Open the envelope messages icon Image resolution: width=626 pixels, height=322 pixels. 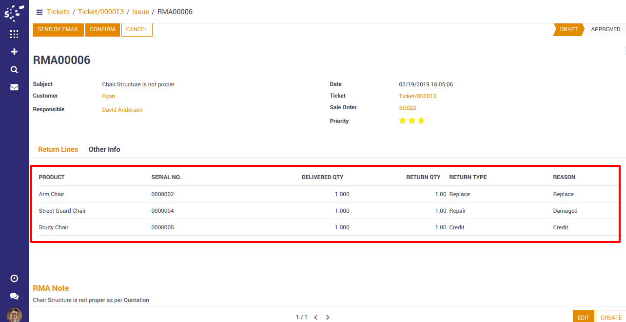click(14, 87)
